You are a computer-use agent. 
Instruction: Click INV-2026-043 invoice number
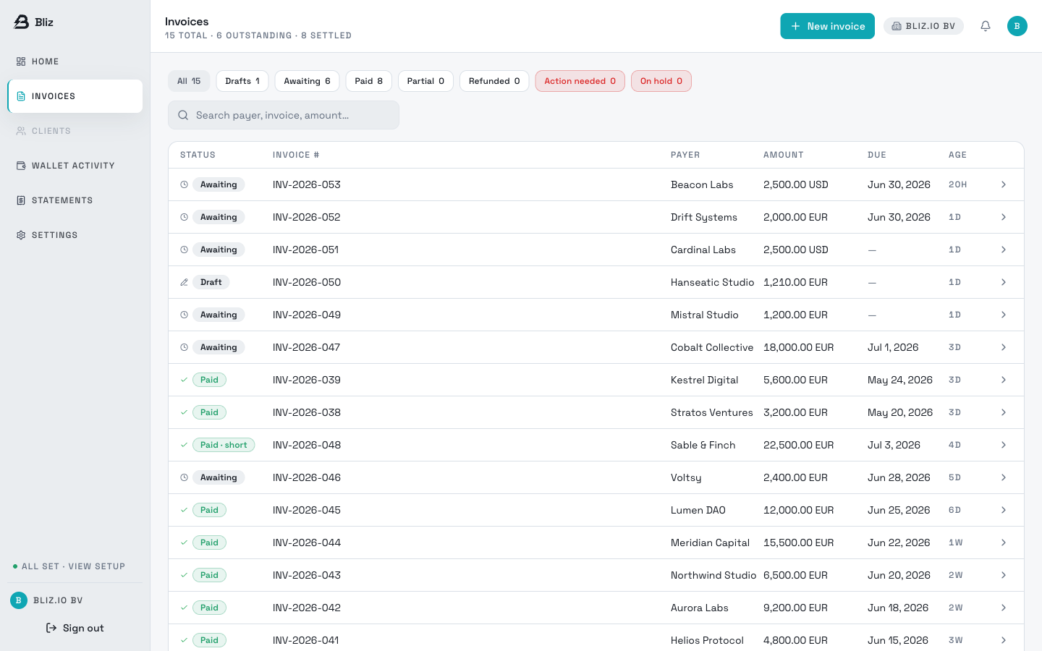point(307,575)
